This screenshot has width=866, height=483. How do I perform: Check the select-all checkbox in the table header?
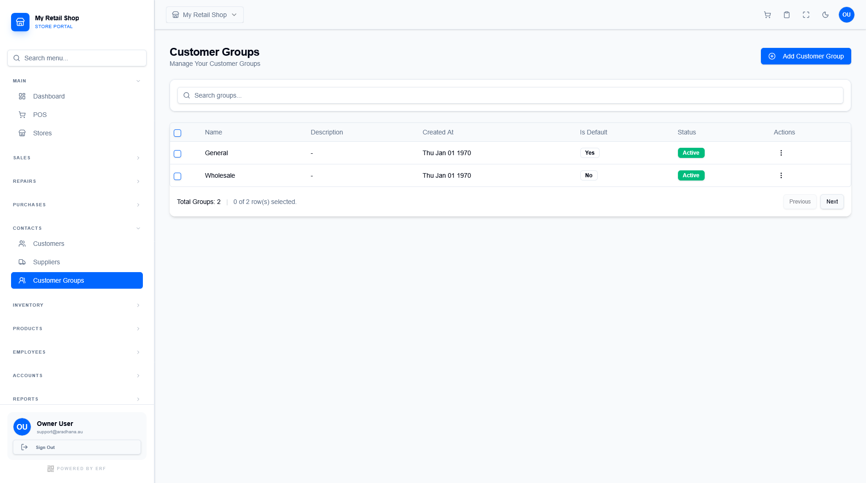point(177,133)
